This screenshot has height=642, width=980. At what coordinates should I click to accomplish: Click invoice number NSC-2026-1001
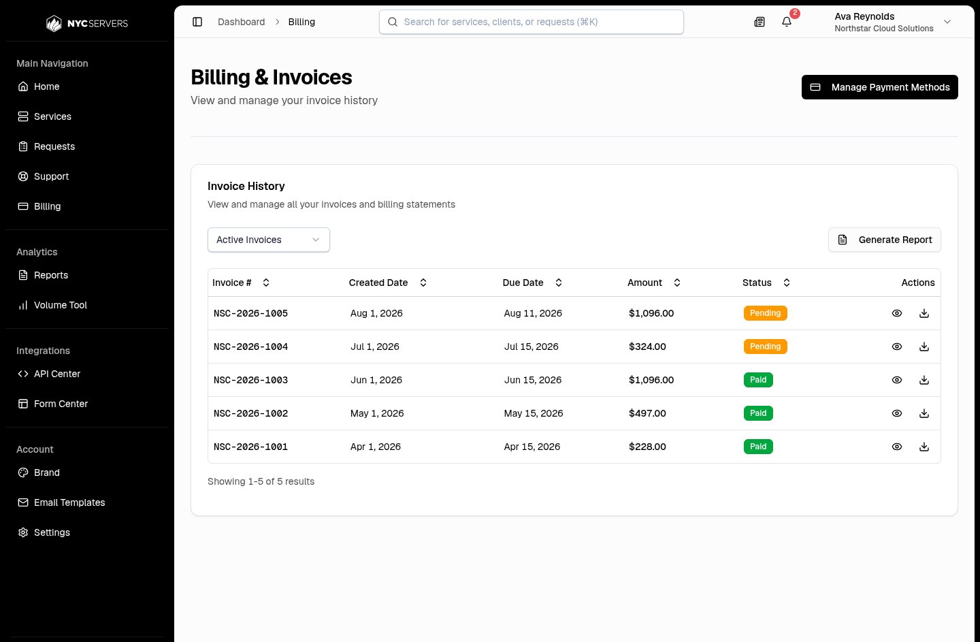(x=250, y=447)
